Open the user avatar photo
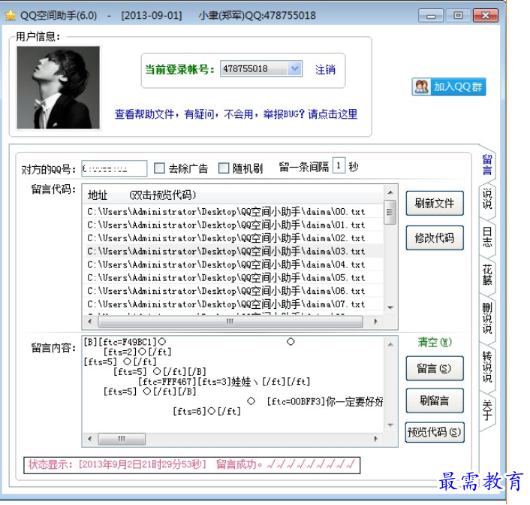The height and width of the screenshot is (505, 530). click(59, 87)
